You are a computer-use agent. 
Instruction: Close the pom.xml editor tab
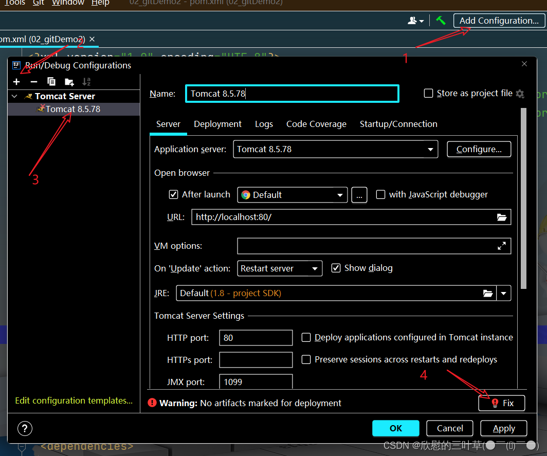(92, 39)
